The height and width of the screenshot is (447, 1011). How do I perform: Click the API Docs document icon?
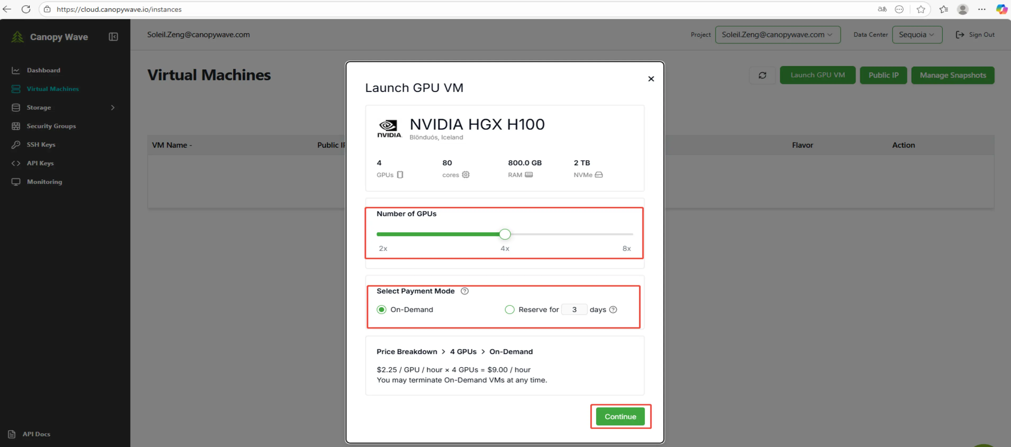12,434
